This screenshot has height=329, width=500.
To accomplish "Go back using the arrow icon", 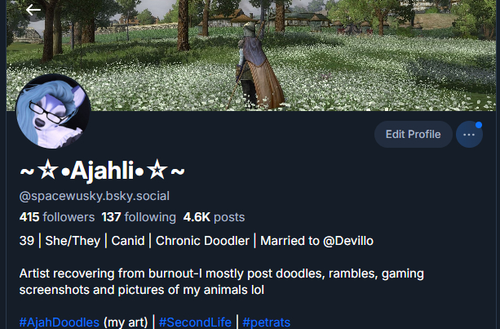I will (33, 11).
